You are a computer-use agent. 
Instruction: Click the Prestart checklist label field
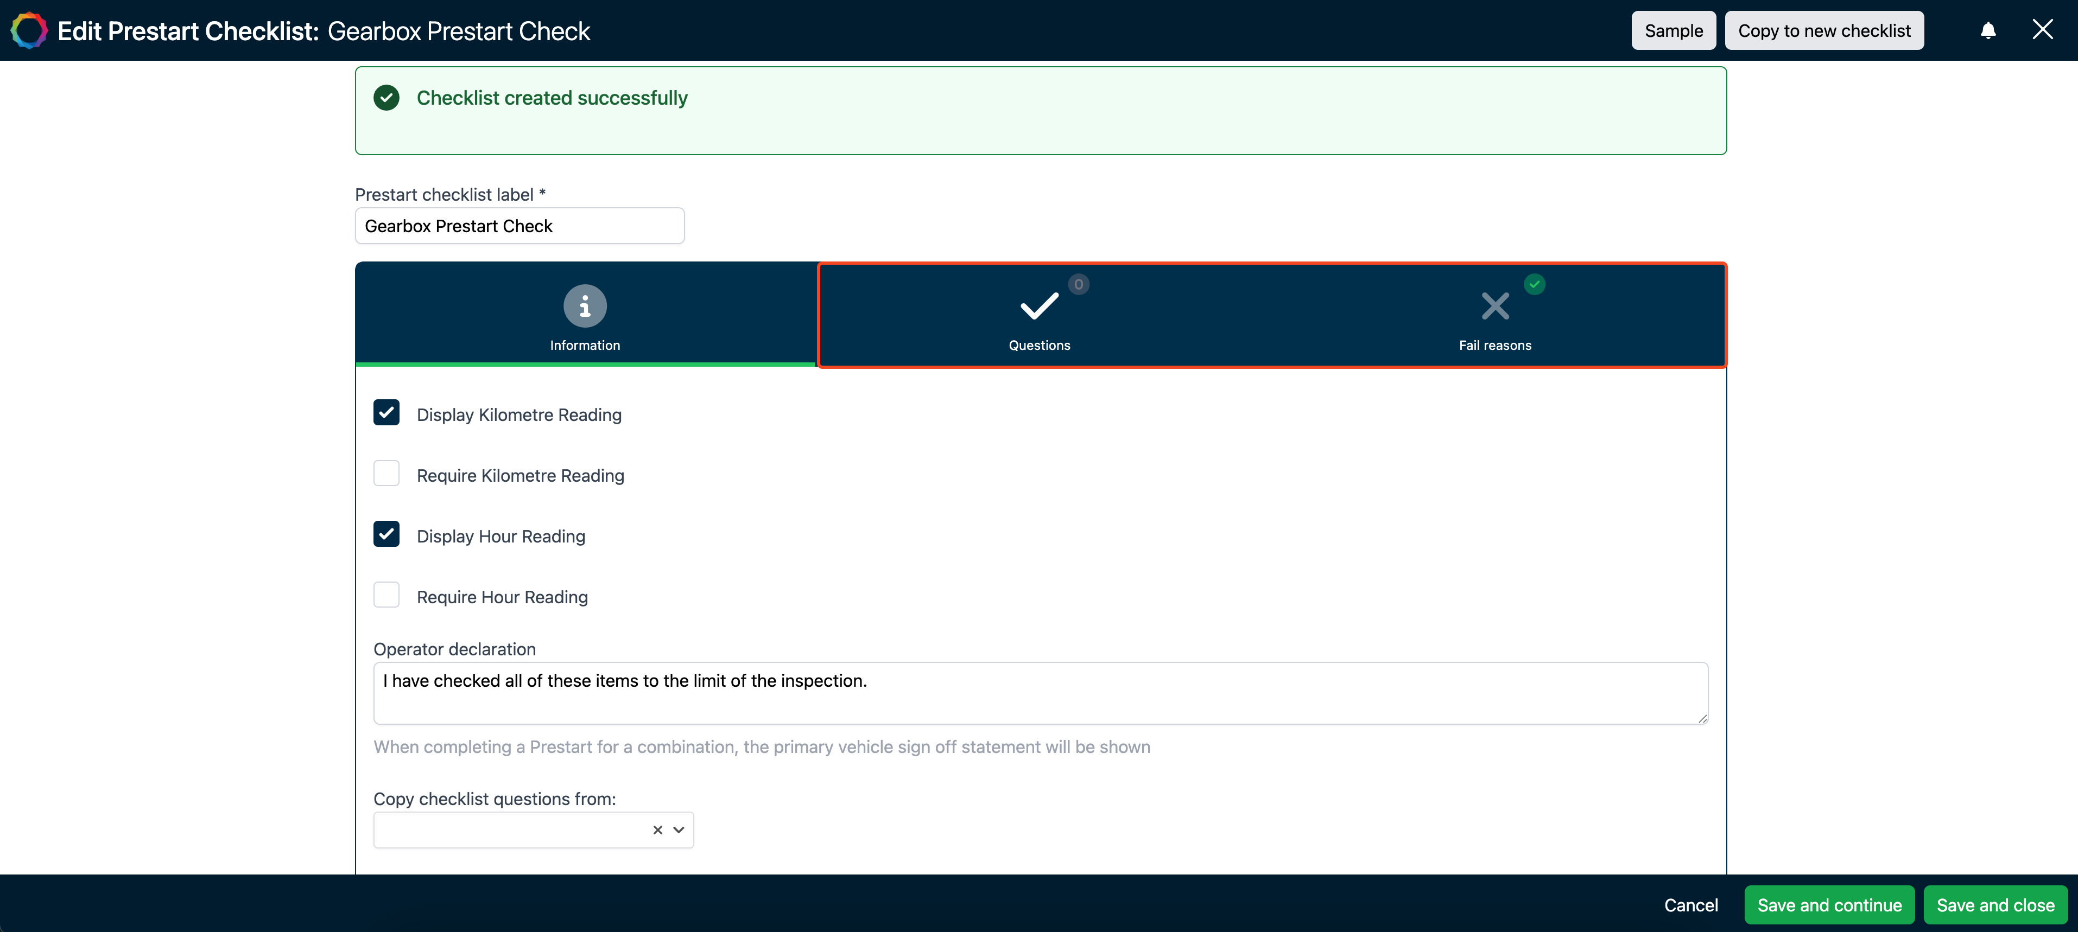pos(519,226)
